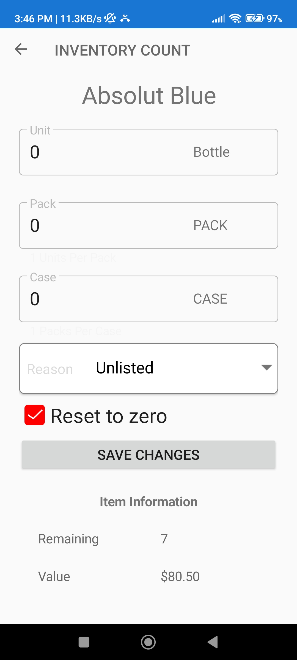Tap the muted notification bell icon
297x660 pixels.
[110, 19]
